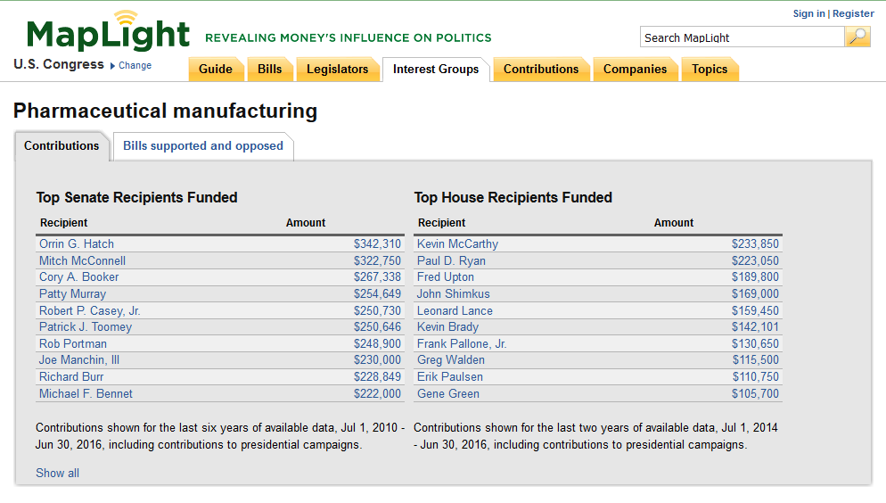Click the $230,000 amount for Manchin

pos(377,360)
